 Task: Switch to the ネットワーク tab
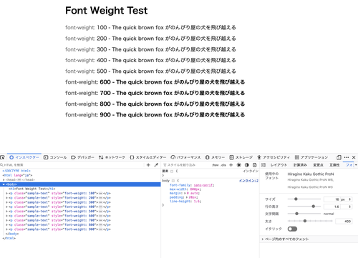(112, 157)
